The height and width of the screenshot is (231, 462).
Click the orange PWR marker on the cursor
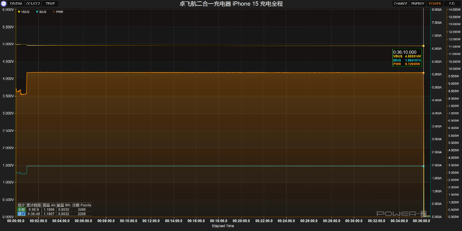[423, 73]
